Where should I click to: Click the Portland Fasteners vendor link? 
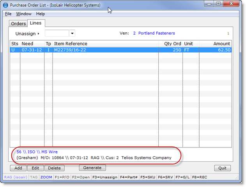(x=156, y=34)
